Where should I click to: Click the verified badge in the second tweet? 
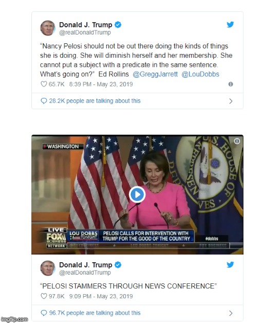tap(118, 265)
